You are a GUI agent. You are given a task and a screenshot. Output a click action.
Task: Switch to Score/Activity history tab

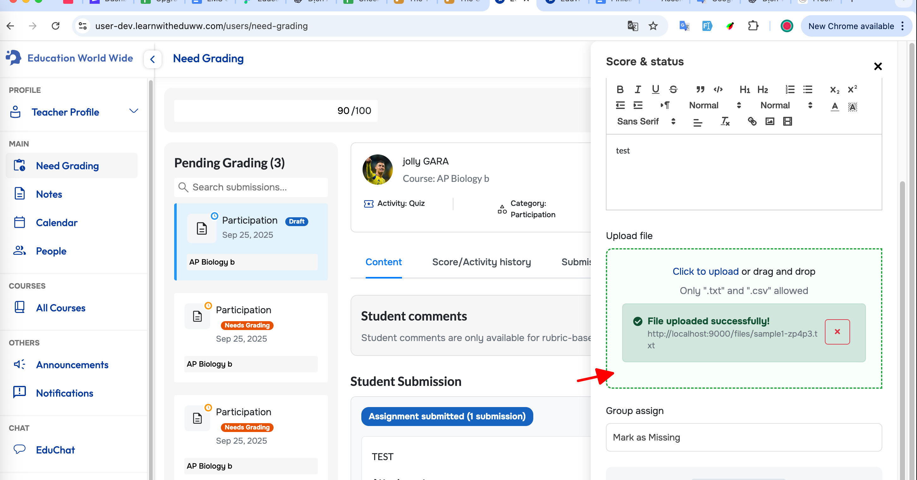coord(481,262)
